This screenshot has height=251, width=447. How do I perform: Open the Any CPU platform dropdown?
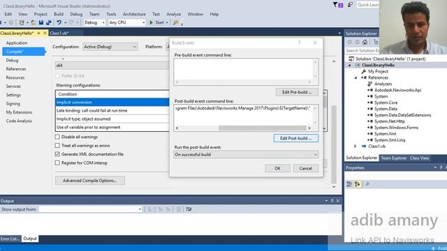127,22
